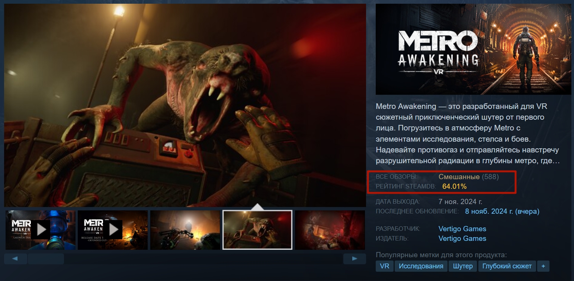Screen dimensions: 574x281
Task: Select the partially visible fifth red screenshot thumbnail
Action: (330, 230)
